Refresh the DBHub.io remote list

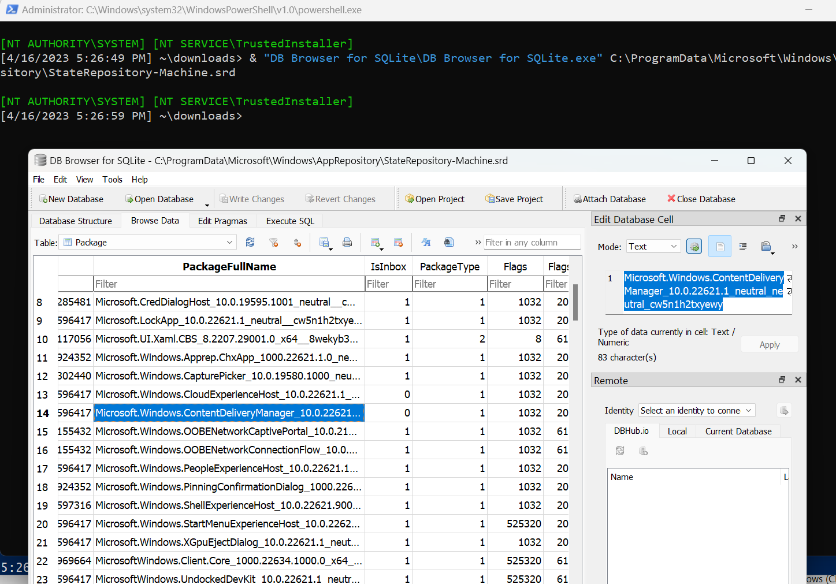coord(620,451)
